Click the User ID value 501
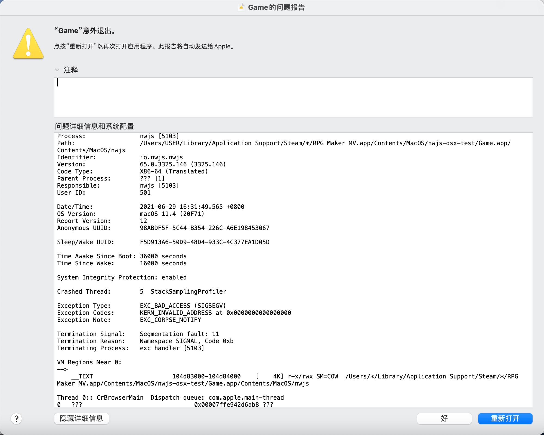Image resolution: width=544 pixels, height=435 pixels. 145,192
